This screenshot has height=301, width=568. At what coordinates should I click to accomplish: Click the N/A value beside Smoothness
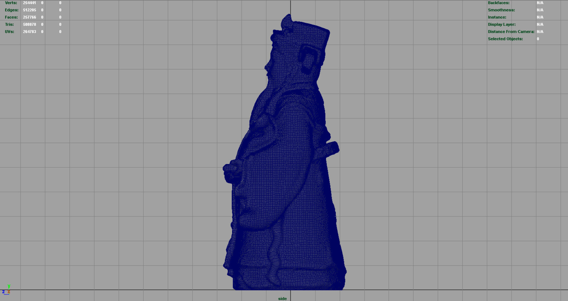pos(540,10)
